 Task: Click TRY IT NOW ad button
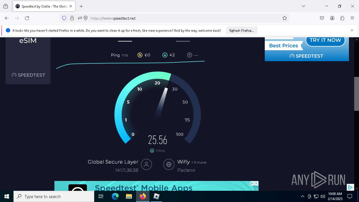click(325, 40)
